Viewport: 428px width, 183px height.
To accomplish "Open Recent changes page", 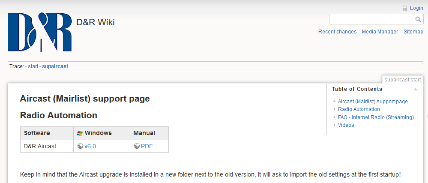I will click(x=337, y=32).
